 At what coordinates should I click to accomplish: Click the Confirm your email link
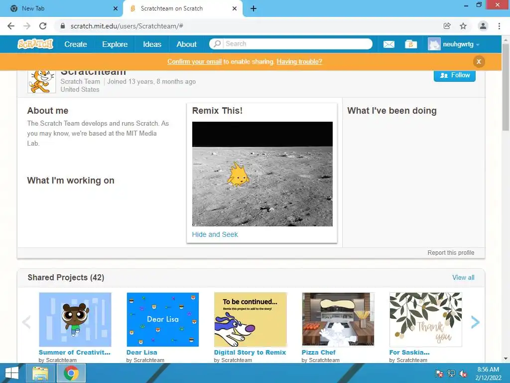point(195,61)
